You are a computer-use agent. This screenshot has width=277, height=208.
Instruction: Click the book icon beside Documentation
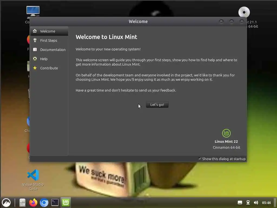point(35,50)
